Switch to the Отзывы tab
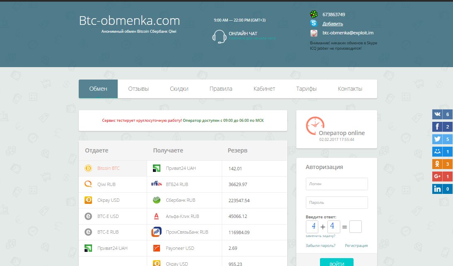 [138, 89]
